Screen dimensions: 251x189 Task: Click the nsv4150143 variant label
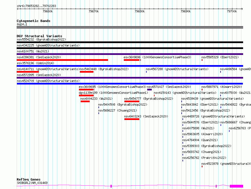pyautogui.click(x=185, y=93)
